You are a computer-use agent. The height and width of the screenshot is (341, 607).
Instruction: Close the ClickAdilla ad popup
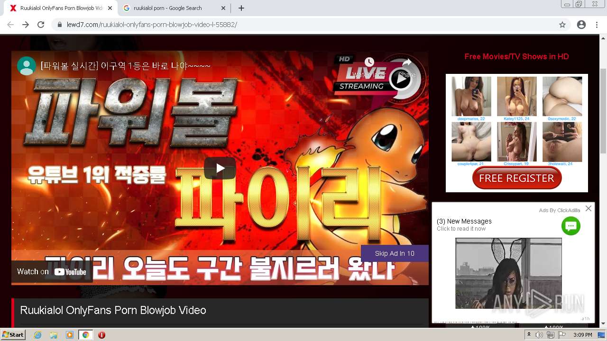[x=589, y=208]
